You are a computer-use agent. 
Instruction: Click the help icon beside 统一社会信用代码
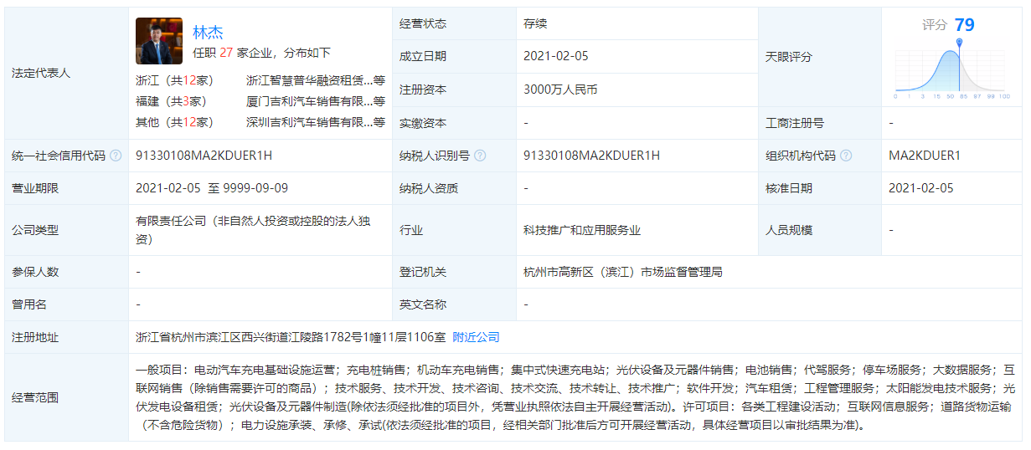point(116,156)
